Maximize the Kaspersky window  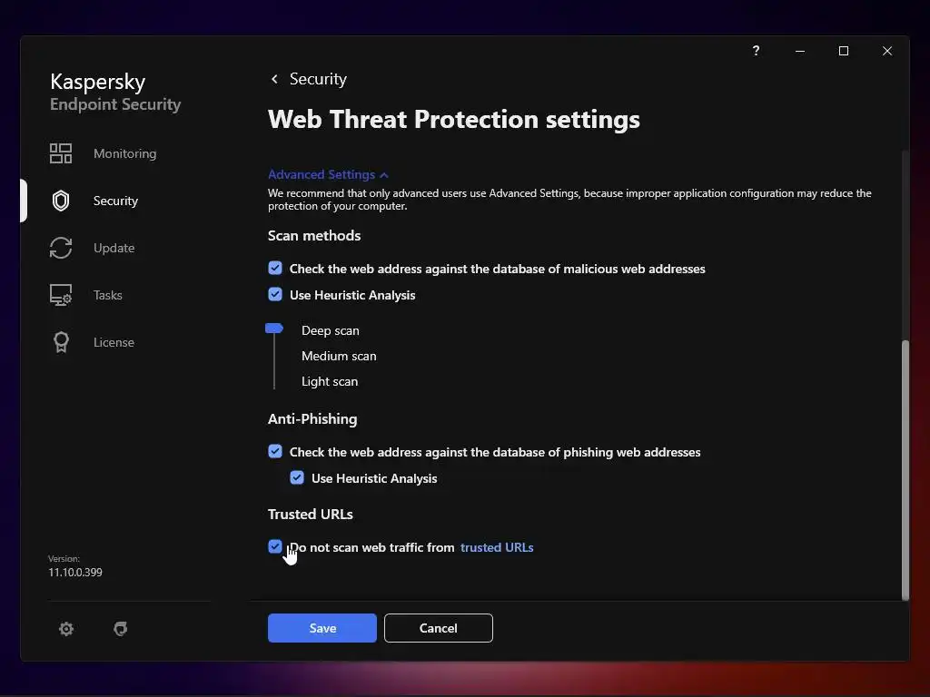[844, 51]
